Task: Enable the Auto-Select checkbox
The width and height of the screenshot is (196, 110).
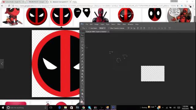Action: coord(89,28)
